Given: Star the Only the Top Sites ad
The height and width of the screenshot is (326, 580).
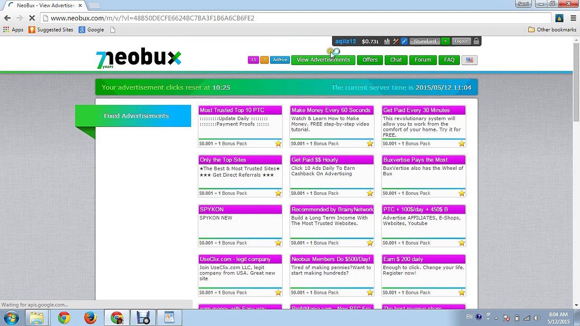Looking at the screenshot, I should click(x=278, y=193).
